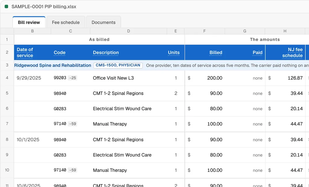Viewport: 309px width, 187px height.
Task: Select the date cell '10/1/2025'
Action: [x=28, y=140]
